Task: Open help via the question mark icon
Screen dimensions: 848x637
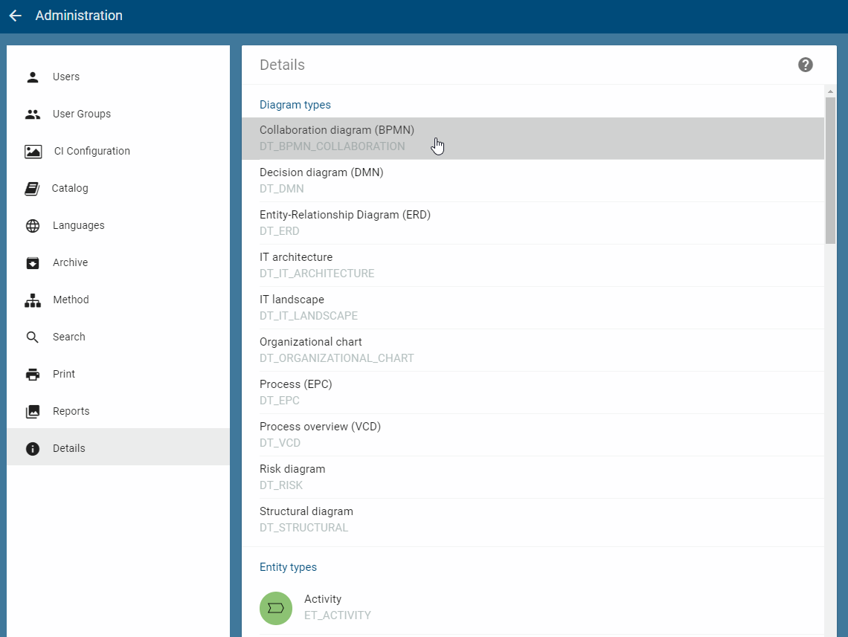Action: tap(806, 65)
